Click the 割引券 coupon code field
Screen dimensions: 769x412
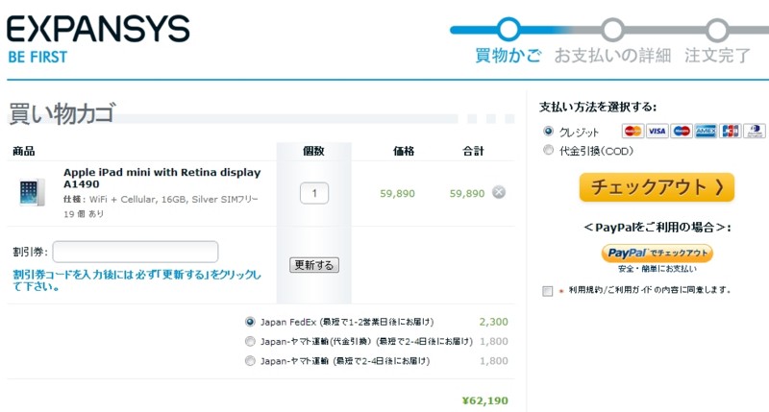(136, 252)
